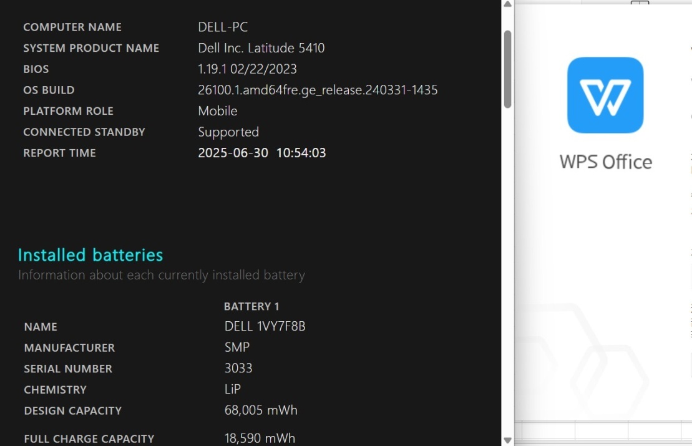Click the scrollbar up arrow in battery report
This screenshot has width=692, height=446.
[x=507, y=4]
